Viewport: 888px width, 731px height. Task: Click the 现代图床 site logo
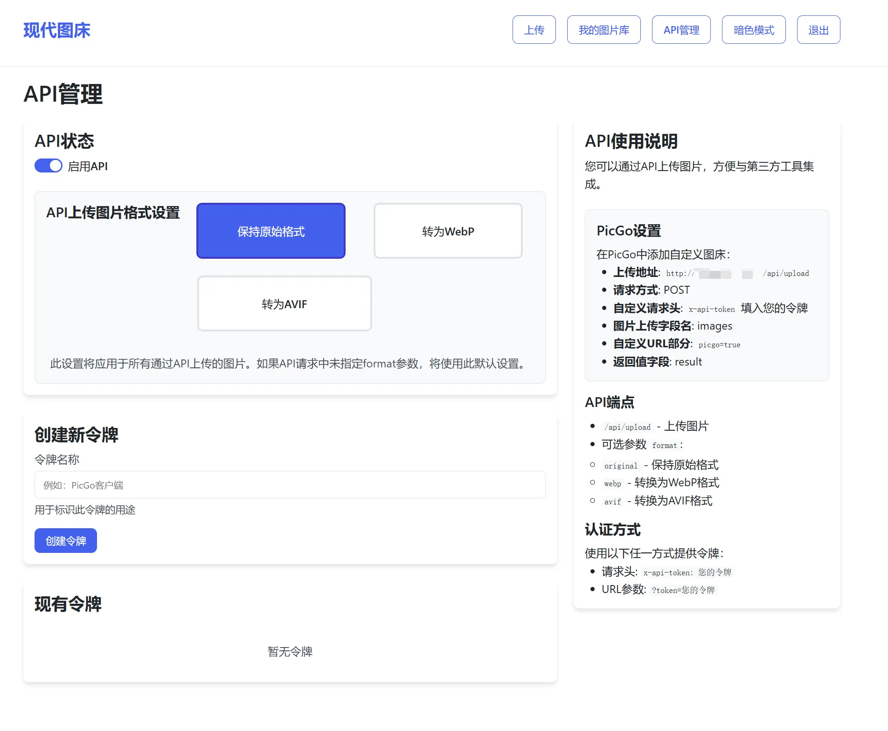tap(57, 30)
